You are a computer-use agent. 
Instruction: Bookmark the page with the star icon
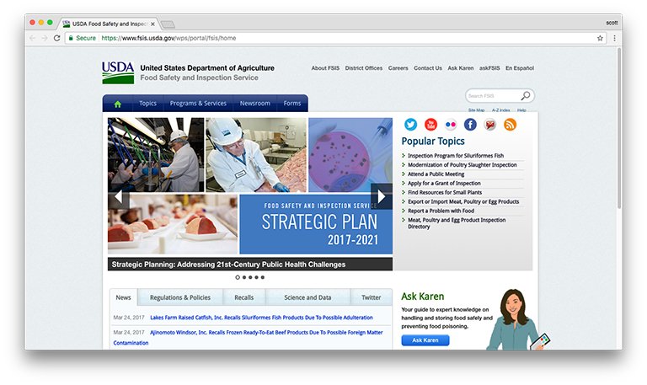coord(600,38)
